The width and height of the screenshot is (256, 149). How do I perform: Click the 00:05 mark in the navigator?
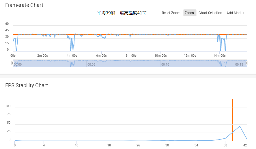pyautogui.click(x=91, y=65)
